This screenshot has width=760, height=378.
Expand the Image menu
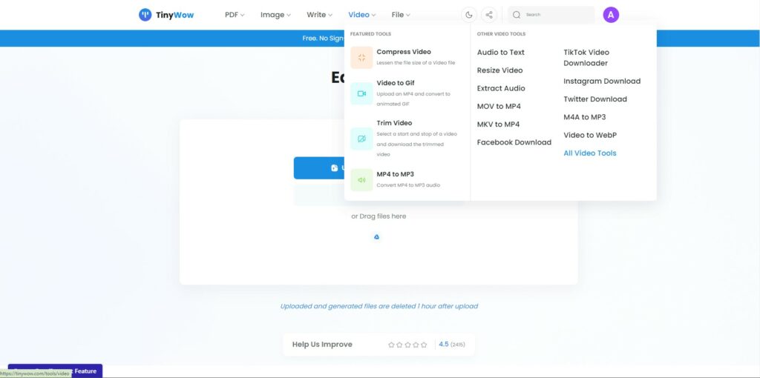[275, 15]
